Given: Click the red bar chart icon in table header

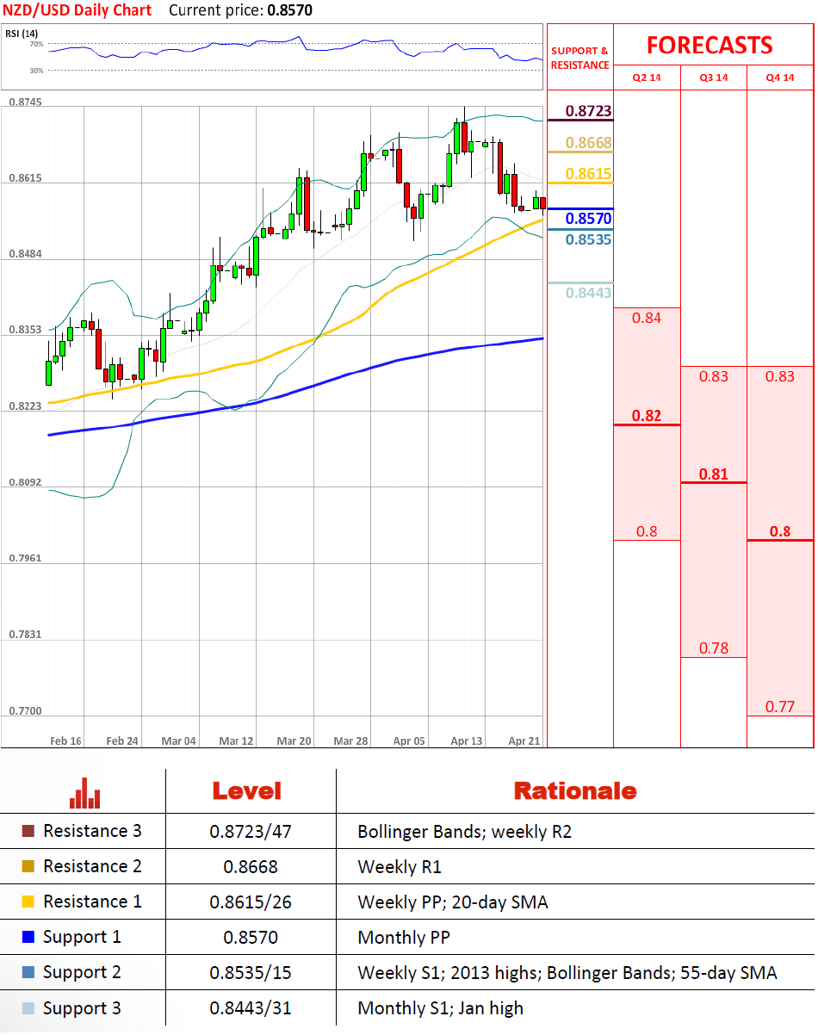Looking at the screenshot, I should tap(84, 793).
